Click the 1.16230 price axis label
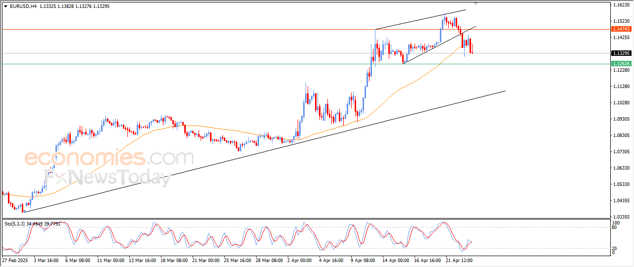 click(621, 5)
